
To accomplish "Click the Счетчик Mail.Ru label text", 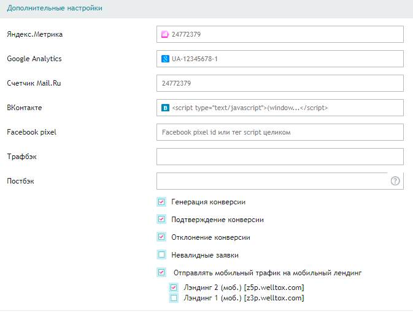I will [x=34, y=83].
